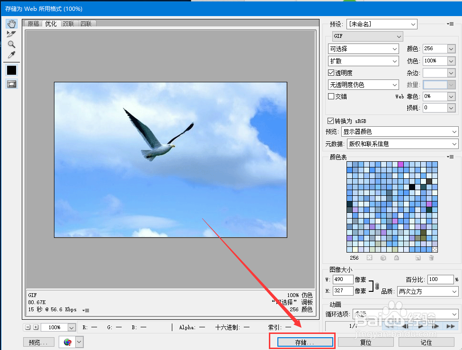The image size is (462, 350).
Task: Open the optimize panel flyout menu
Action: (450, 24)
